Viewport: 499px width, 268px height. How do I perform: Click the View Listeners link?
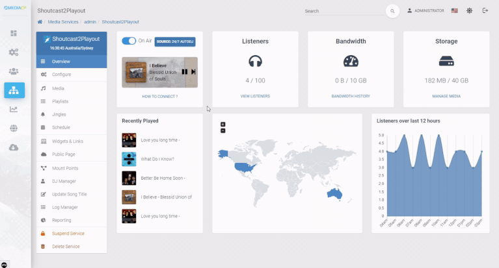point(255,96)
